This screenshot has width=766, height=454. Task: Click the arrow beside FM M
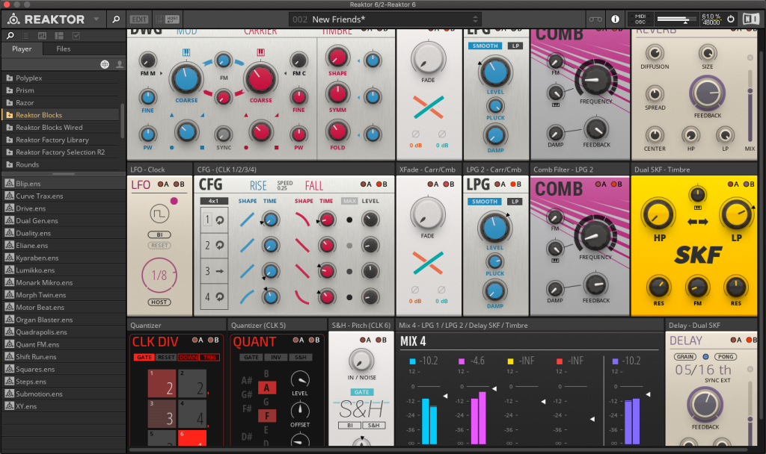click(x=161, y=74)
